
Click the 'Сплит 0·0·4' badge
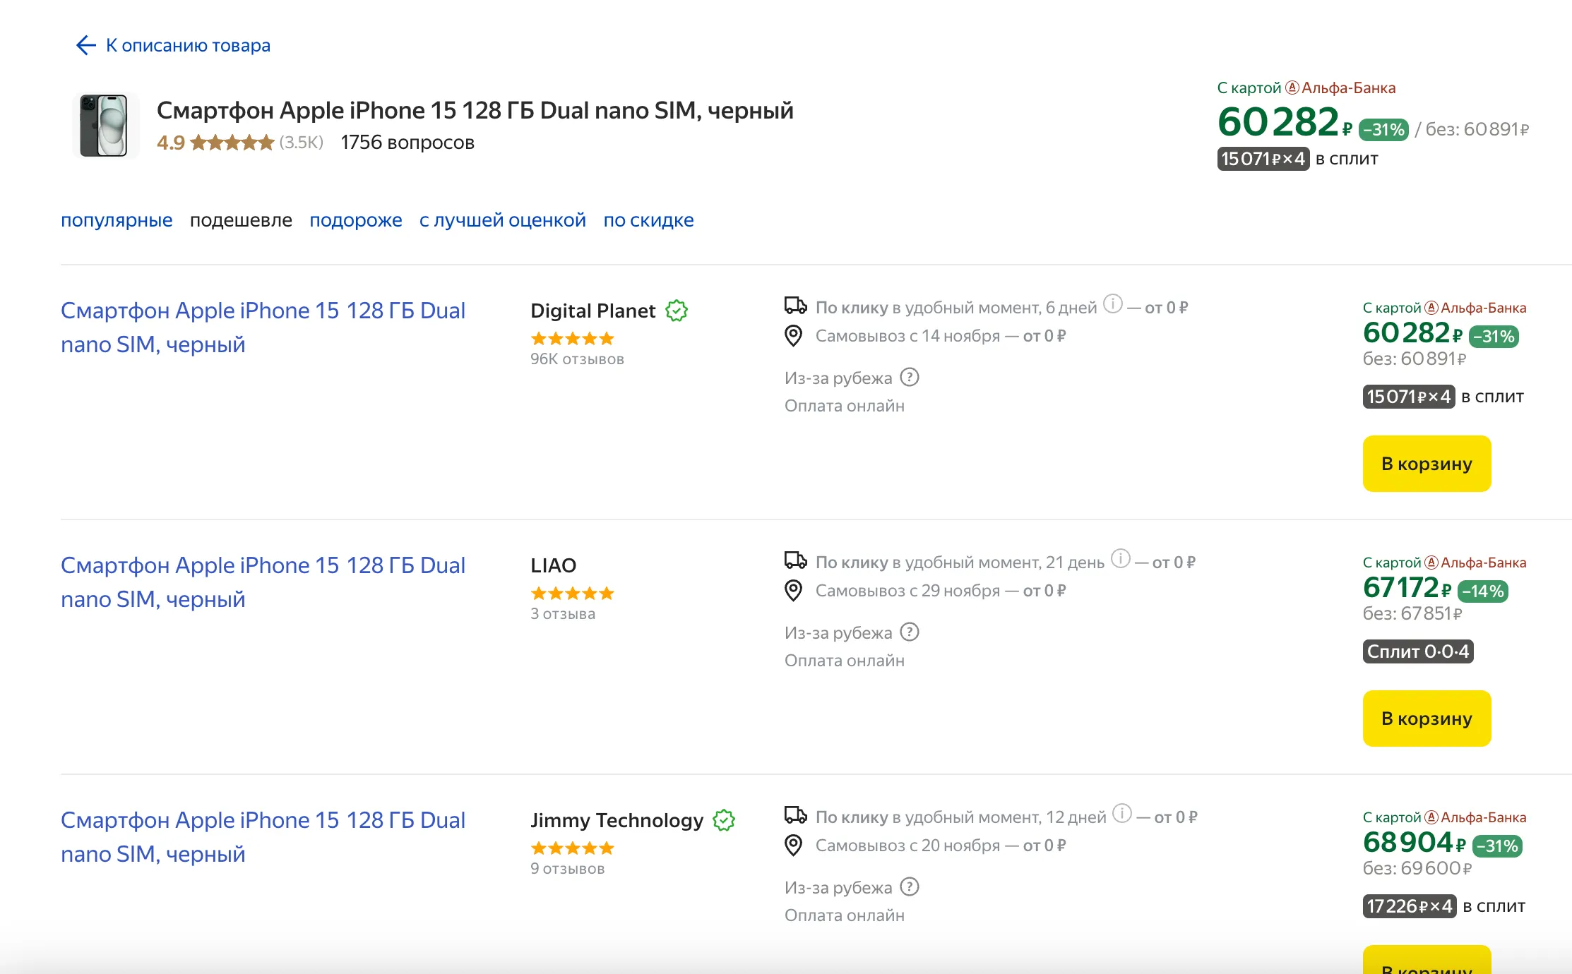[1417, 651]
